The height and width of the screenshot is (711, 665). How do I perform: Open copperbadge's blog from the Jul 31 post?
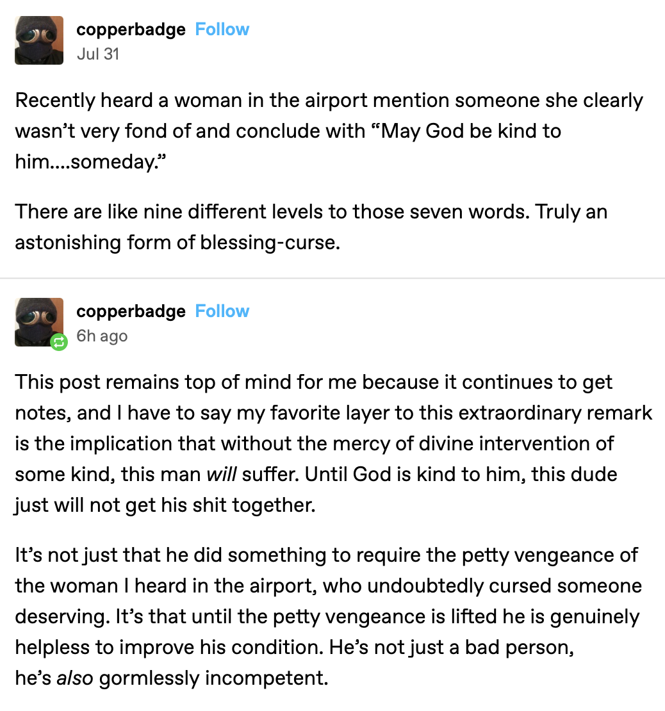click(x=131, y=29)
